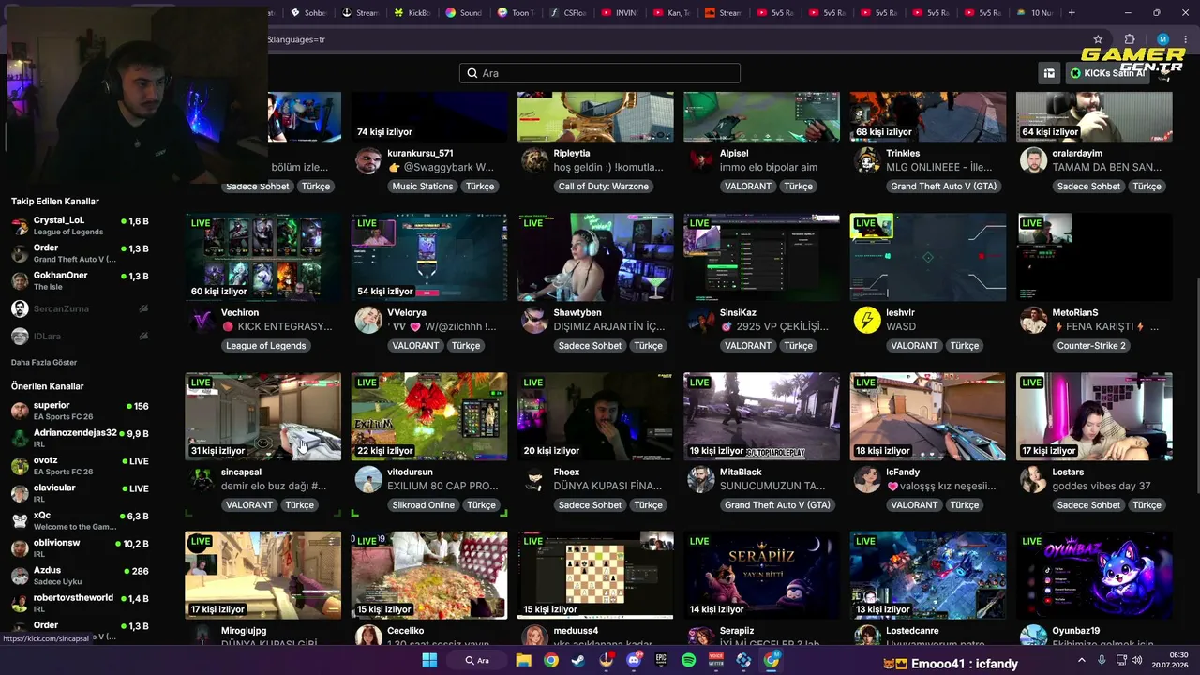Launch Epic Games from the taskbar
This screenshot has width=1200, height=675.
pyautogui.click(x=661, y=660)
